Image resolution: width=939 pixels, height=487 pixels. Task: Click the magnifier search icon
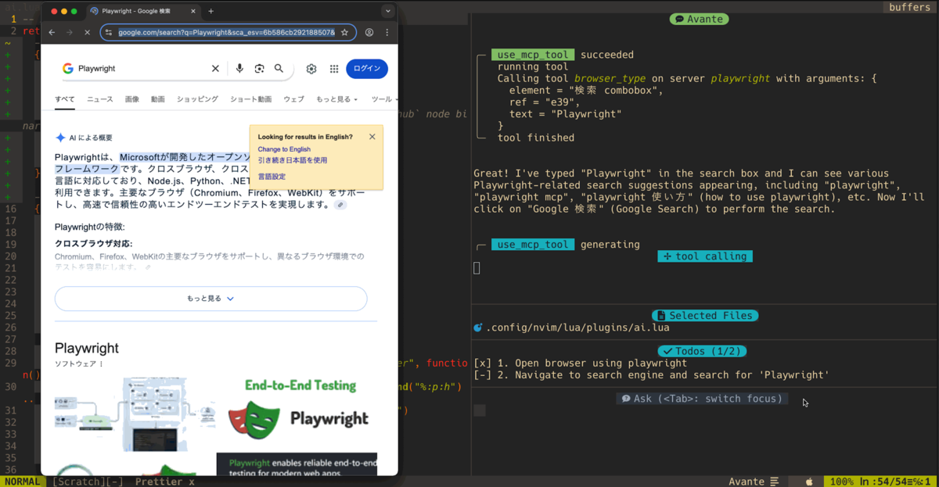279,69
